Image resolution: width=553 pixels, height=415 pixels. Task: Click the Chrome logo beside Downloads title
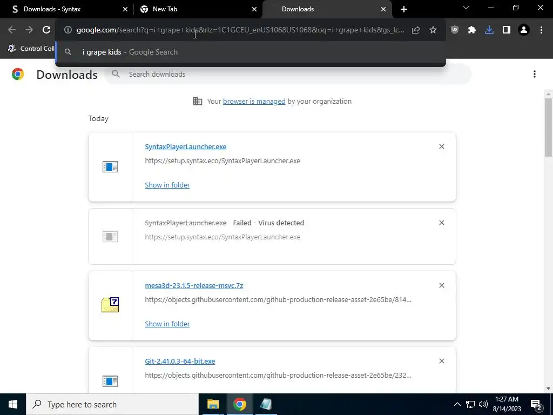18,74
